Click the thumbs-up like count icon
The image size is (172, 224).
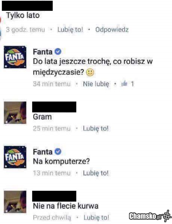tap(124, 83)
